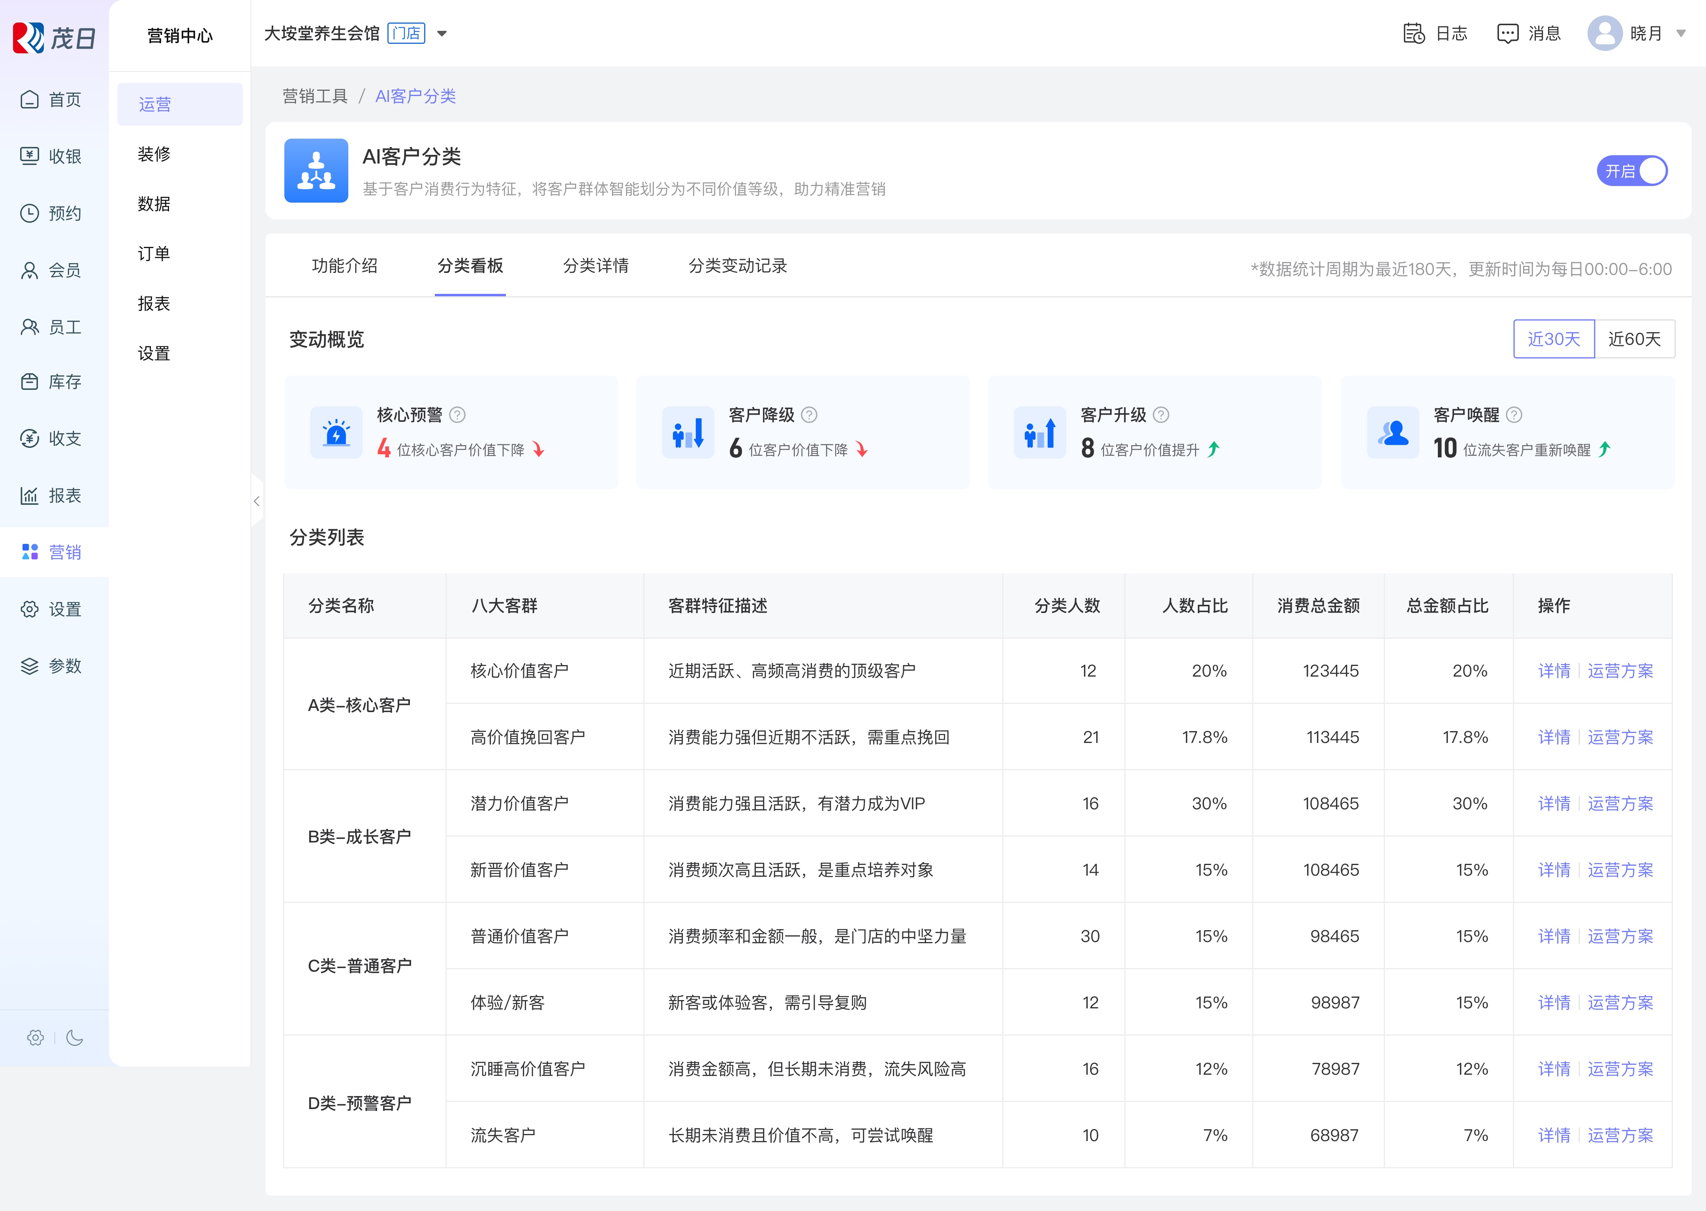Switch to dark mode moon icon

click(x=75, y=1037)
